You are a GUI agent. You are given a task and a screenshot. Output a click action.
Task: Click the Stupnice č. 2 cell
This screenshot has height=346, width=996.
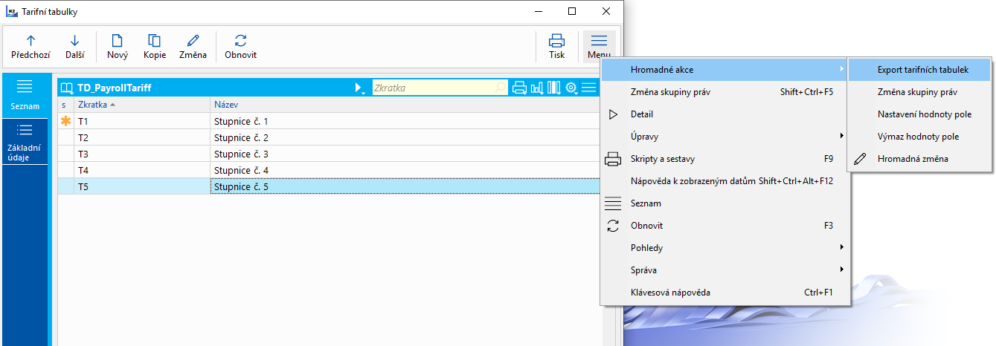[405, 137]
